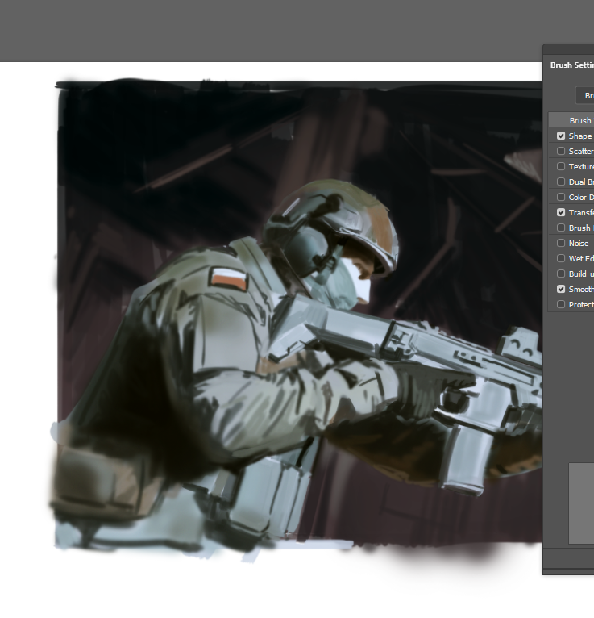Image resolution: width=594 pixels, height=618 pixels.
Task: Enable the Brush Pose checkbox
Action: click(561, 228)
